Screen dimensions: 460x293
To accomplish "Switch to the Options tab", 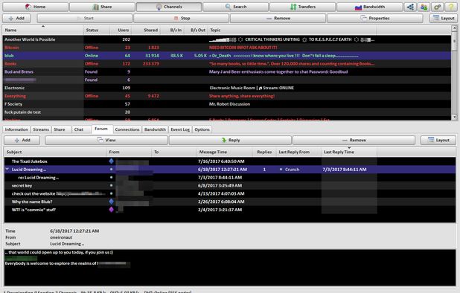I will pyautogui.click(x=202, y=129).
